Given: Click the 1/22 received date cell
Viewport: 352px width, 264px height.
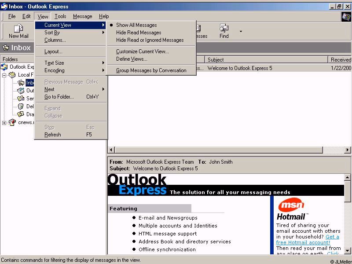Looking at the screenshot, I should (x=341, y=68).
